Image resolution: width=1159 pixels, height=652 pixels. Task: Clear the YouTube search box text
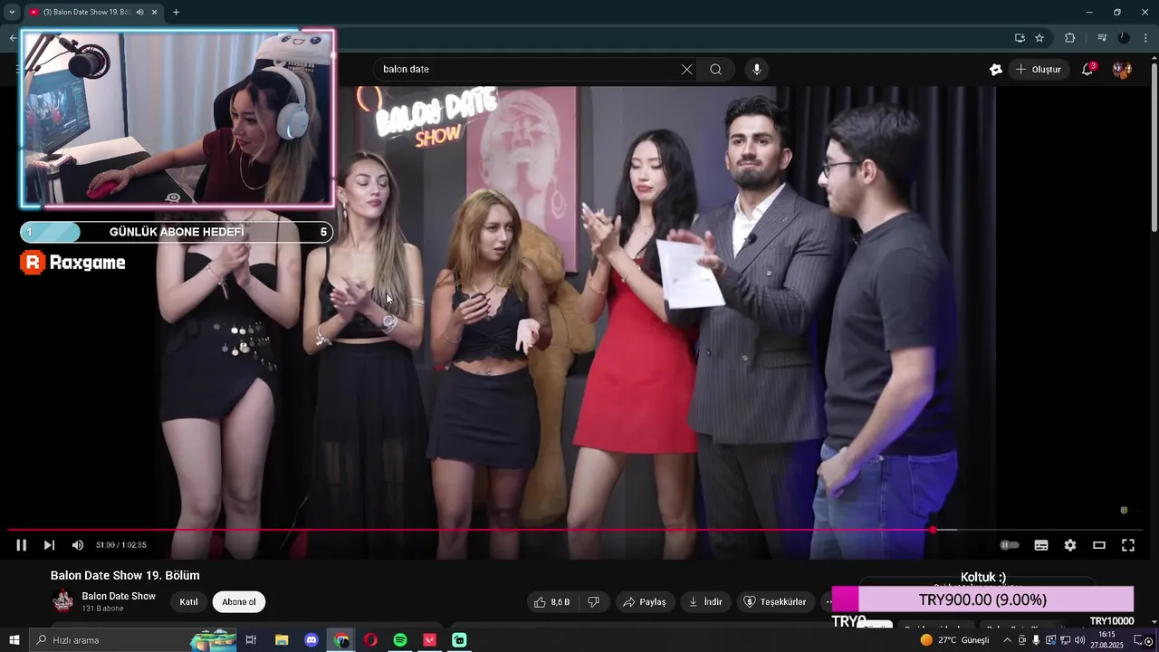686,69
